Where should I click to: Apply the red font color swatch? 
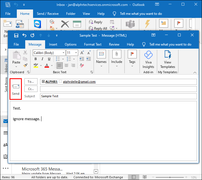point(47,66)
